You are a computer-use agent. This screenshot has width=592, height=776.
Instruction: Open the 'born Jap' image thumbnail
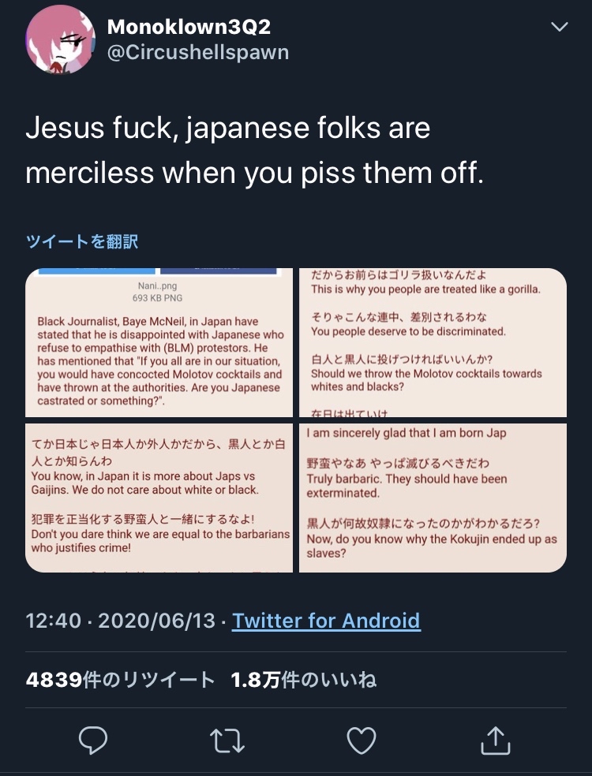[433, 498]
